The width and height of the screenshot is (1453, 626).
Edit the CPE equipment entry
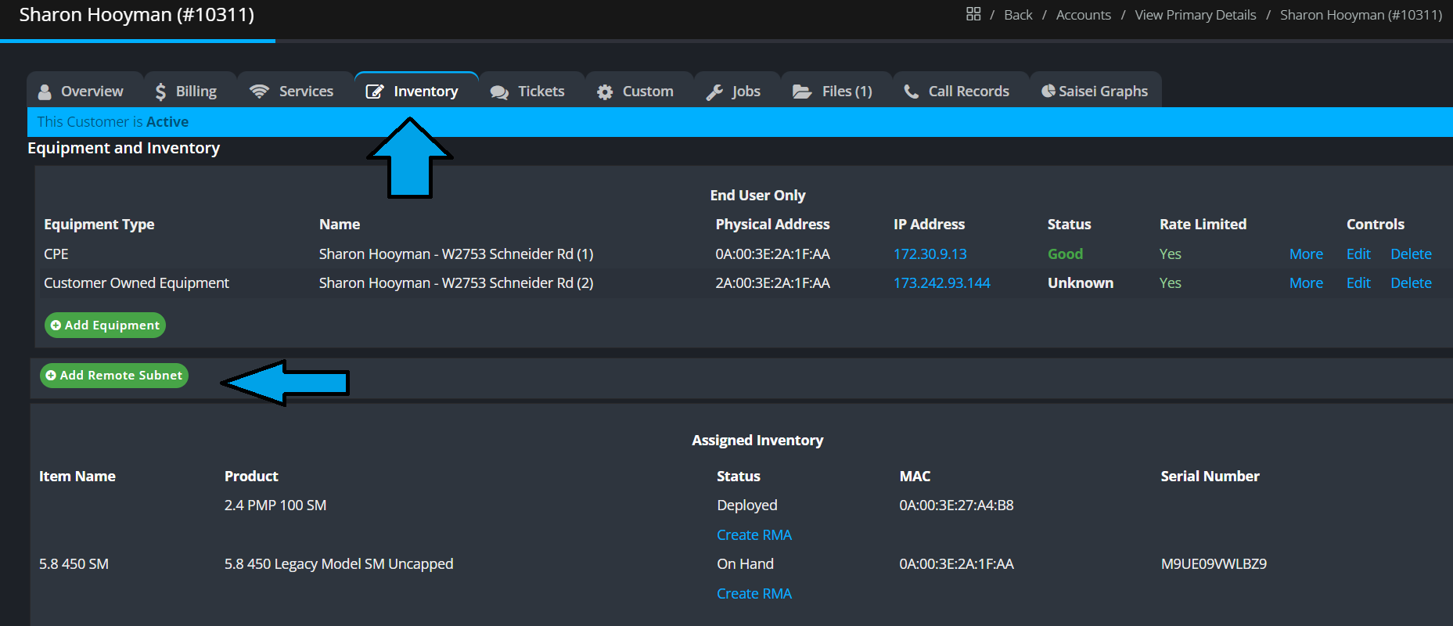point(1358,254)
